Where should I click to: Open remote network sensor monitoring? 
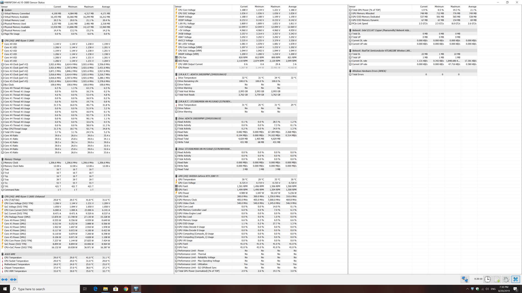click(x=465, y=279)
